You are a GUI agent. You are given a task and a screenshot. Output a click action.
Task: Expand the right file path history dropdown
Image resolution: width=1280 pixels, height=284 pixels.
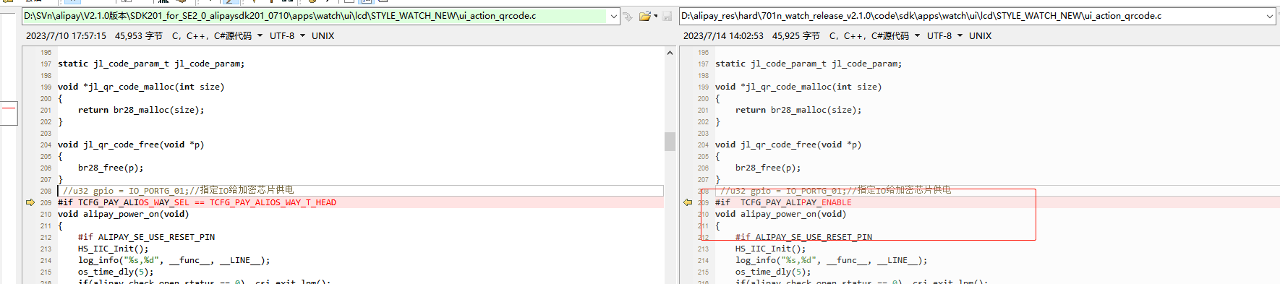pos(1270,16)
